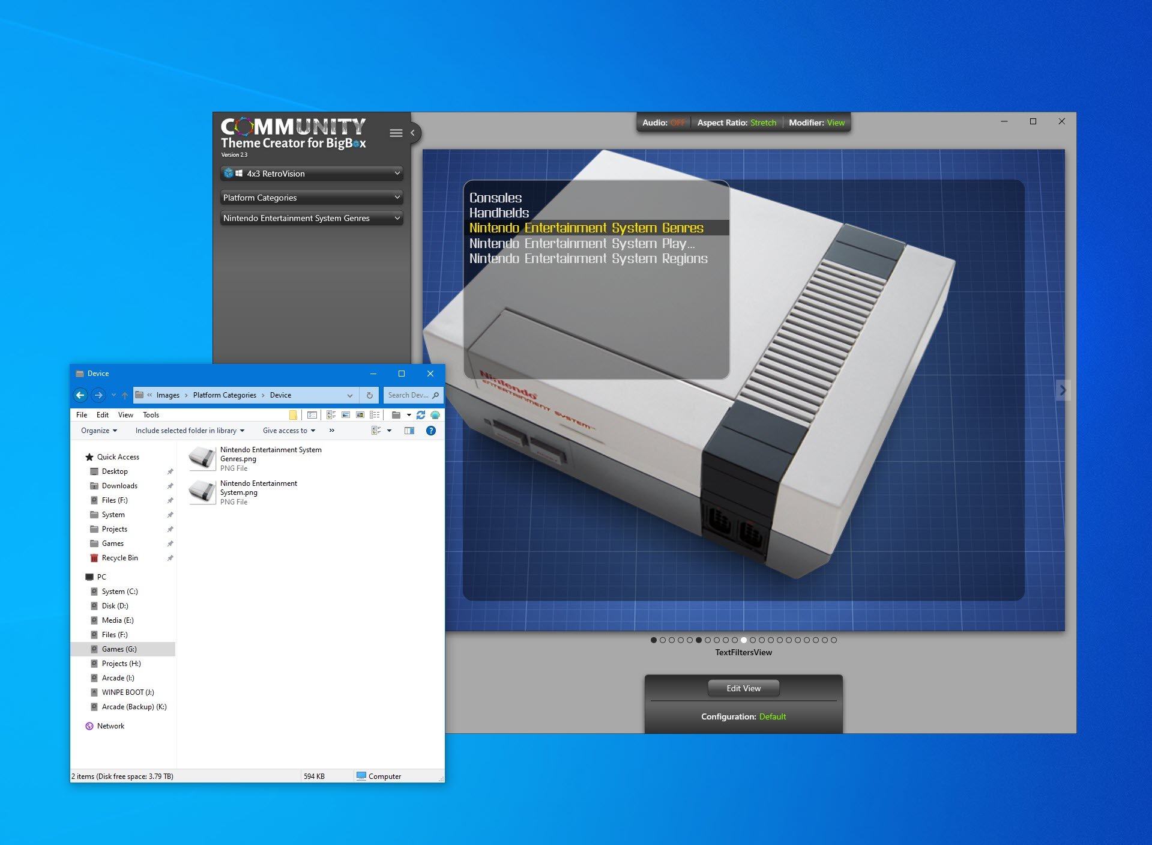Screen dimensions: 1152x845
Task: Select Consoles in the preview list
Action: (495, 198)
